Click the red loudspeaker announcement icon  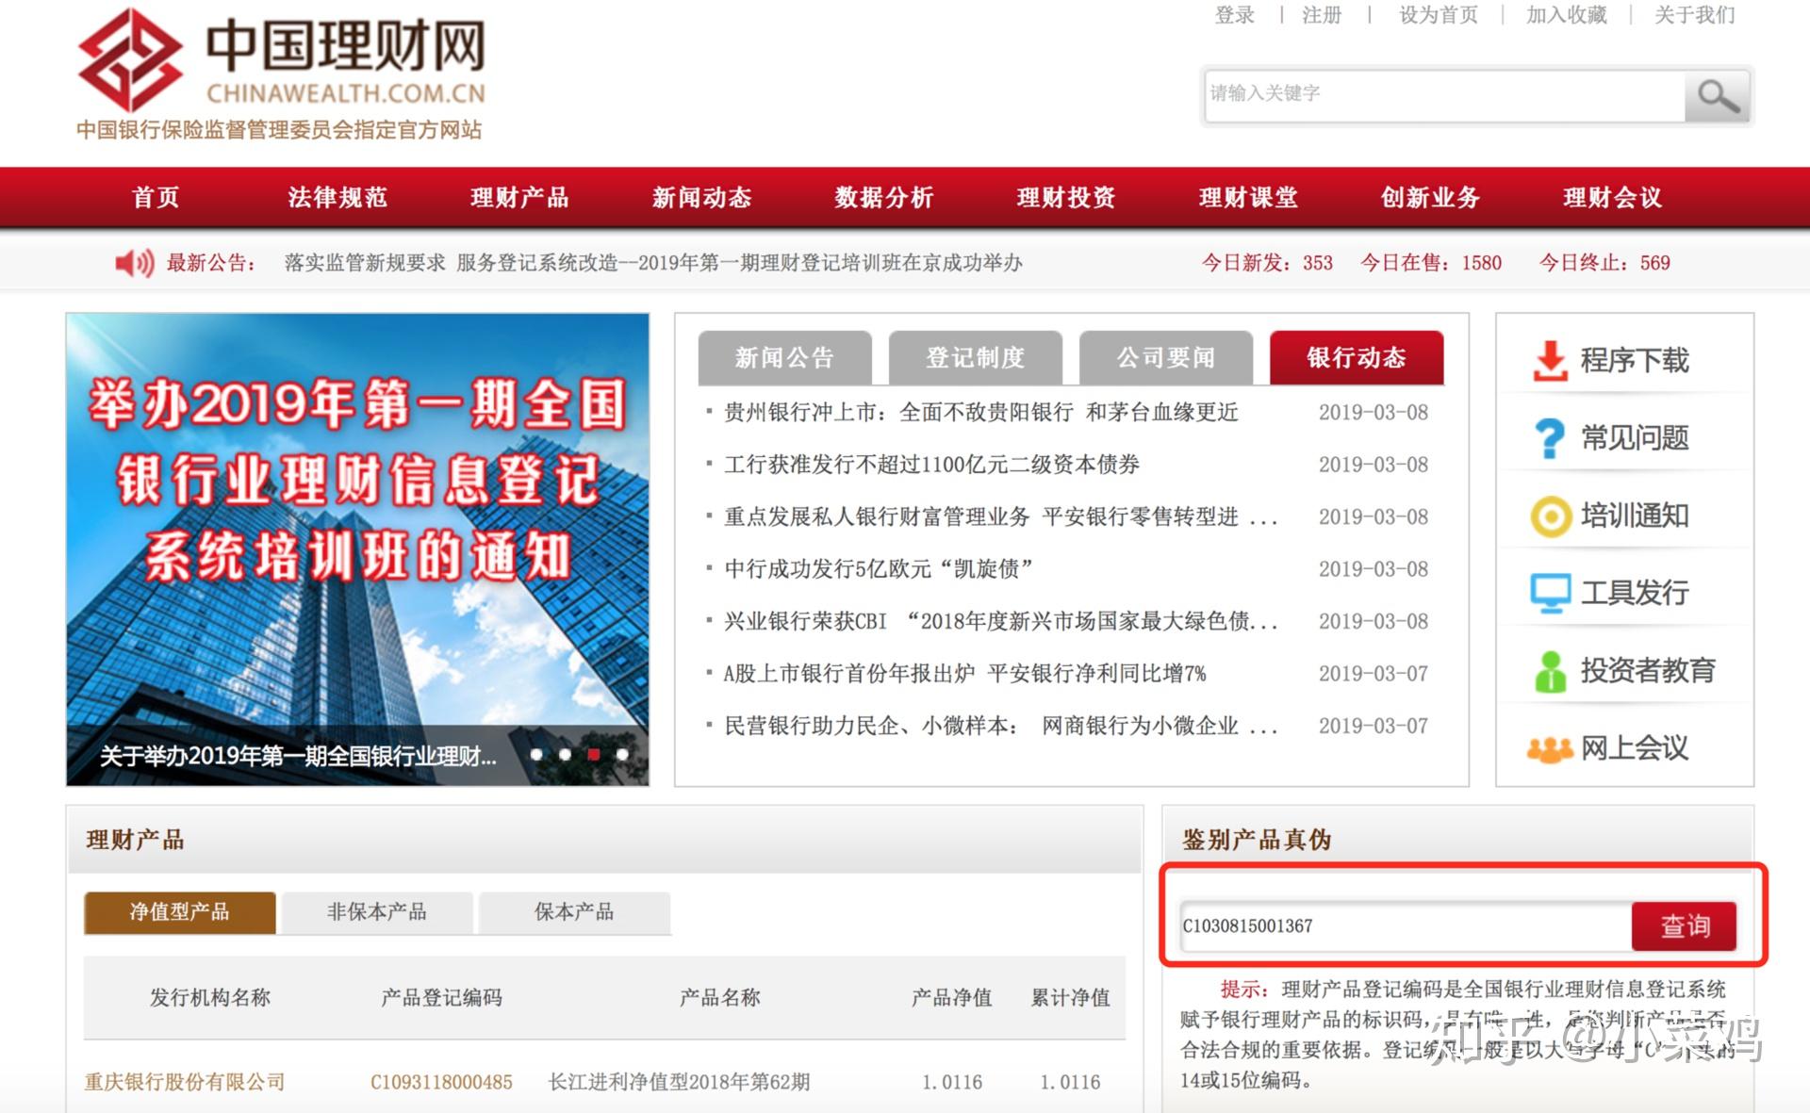coord(134,263)
